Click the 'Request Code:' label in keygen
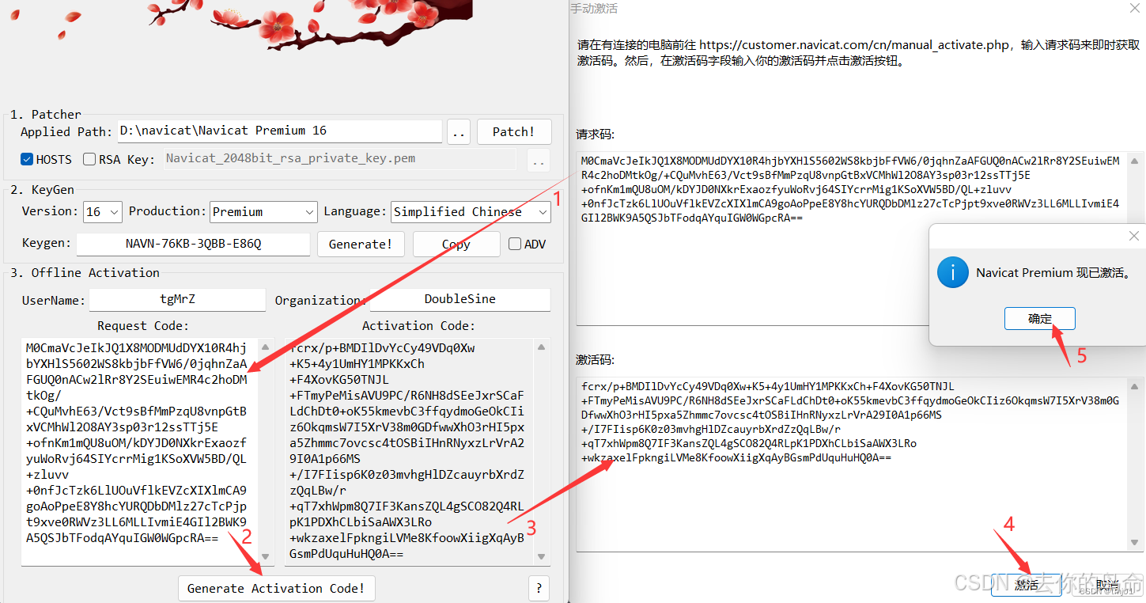Image resolution: width=1146 pixels, height=603 pixels. tap(143, 326)
